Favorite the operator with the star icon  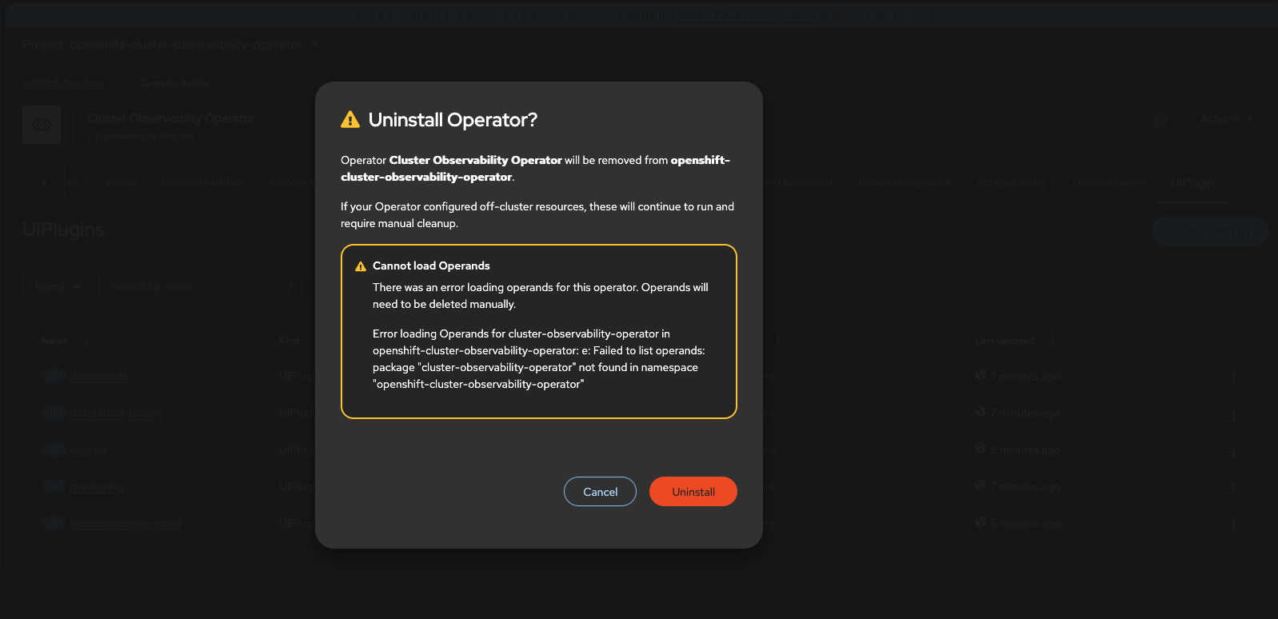(x=1160, y=119)
